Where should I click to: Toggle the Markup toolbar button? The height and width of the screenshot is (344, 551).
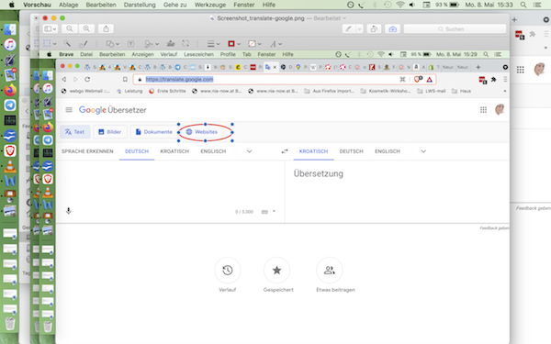point(392,28)
